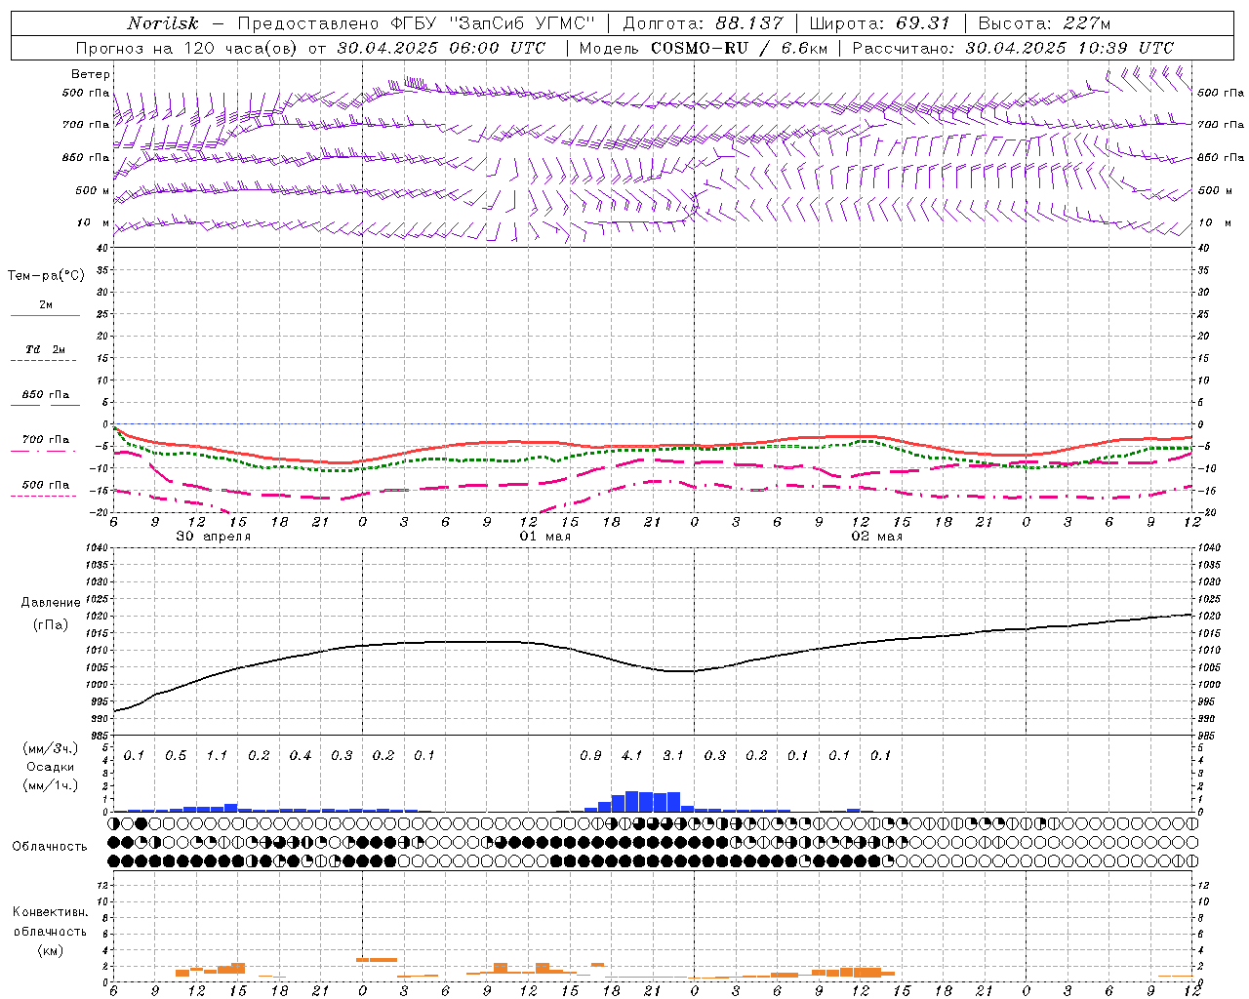Click the 'Облачность' cloud cover label

[x=50, y=846]
